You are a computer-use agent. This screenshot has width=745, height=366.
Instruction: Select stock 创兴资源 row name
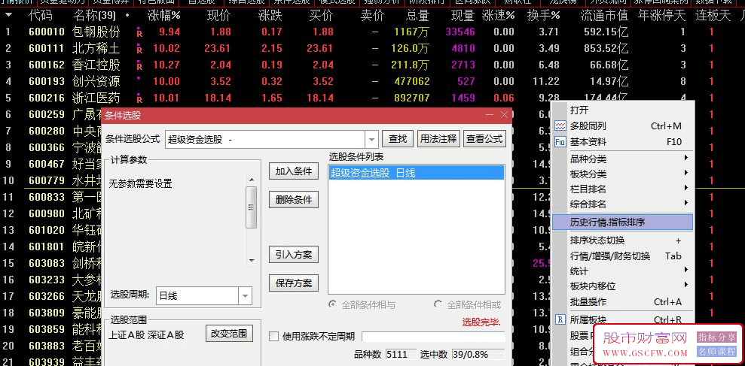(x=96, y=82)
